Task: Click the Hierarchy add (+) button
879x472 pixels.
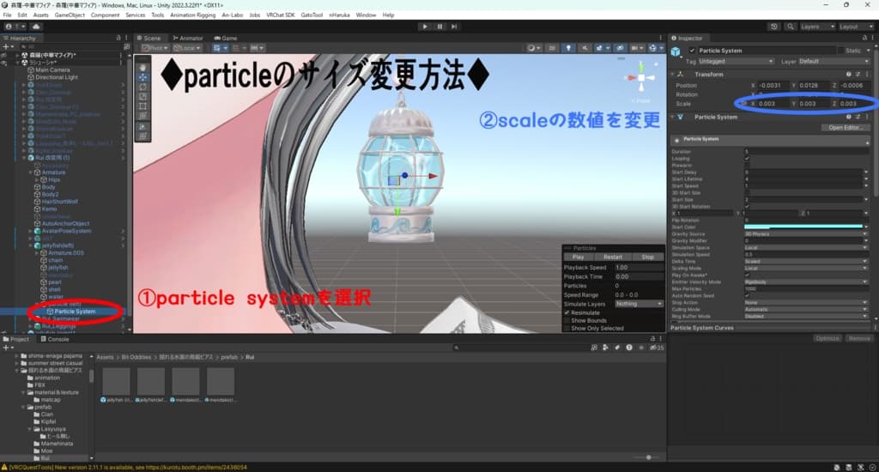Action: (6, 47)
